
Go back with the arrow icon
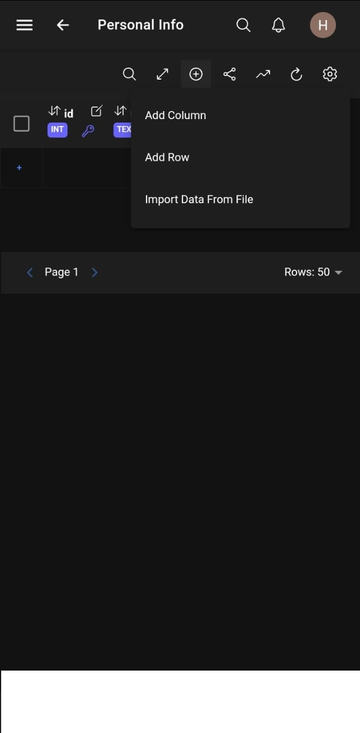coord(63,25)
